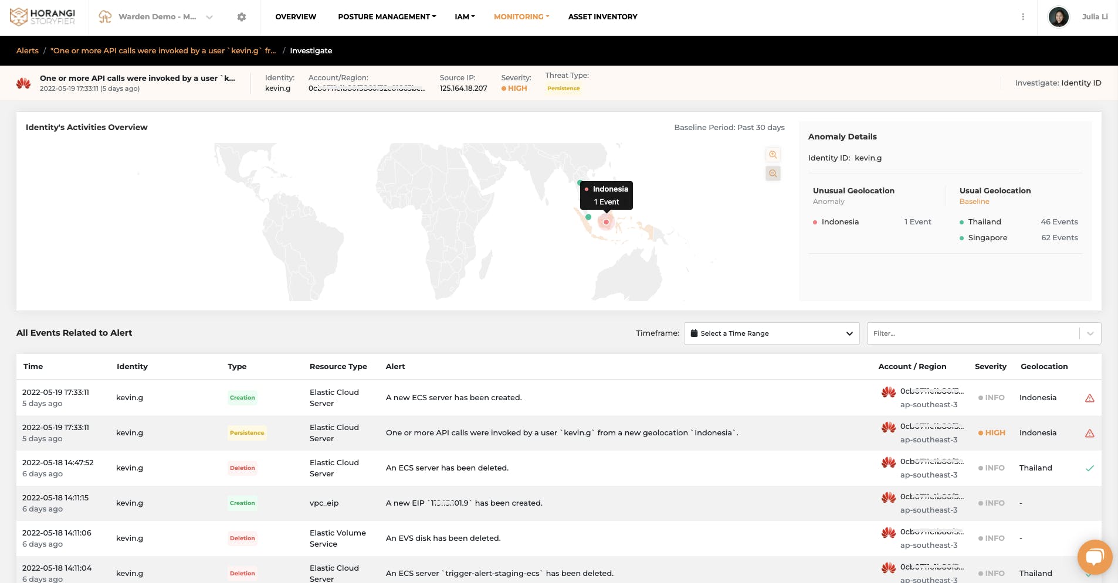Open the settings gear icon
This screenshot has width=1118, height=583.
click(242, 17)
